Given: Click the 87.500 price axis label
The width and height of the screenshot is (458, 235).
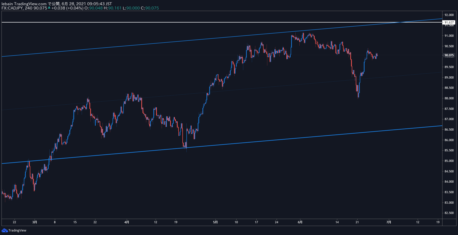Looking at the screenshot, I should pyautogui.click(x=449, y=109).
